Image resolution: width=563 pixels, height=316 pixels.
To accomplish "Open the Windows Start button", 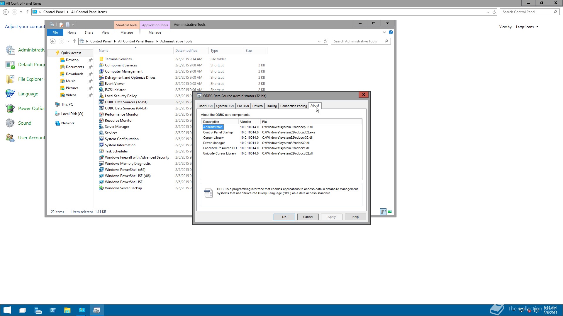I will click(x=7, y=310).
